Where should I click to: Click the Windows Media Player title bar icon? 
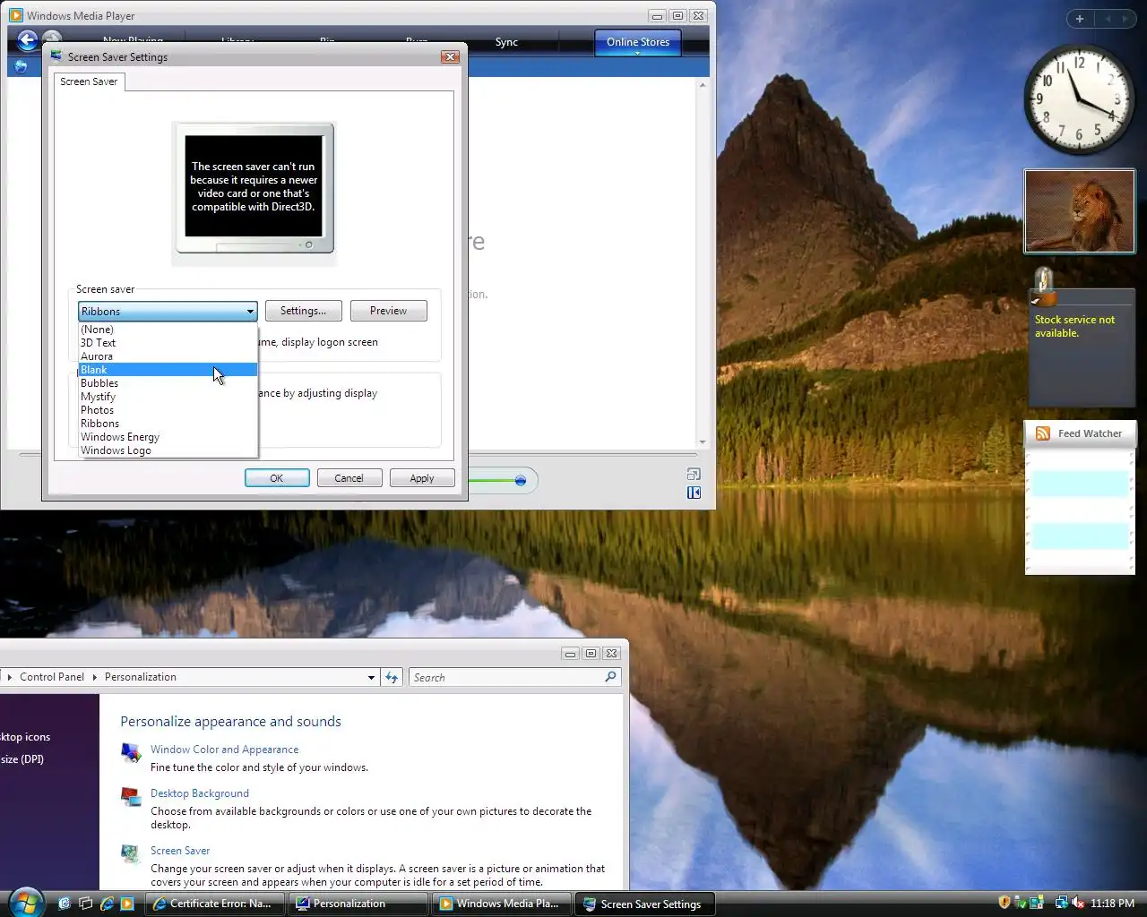pyautogui.click(x=15, y=15)
